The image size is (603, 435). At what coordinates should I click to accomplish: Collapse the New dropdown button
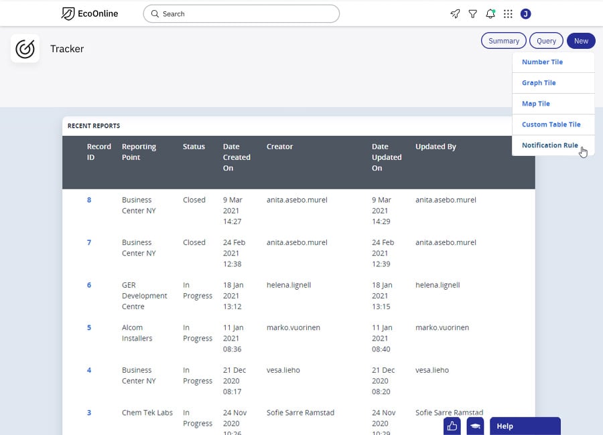tap(581, 41)
